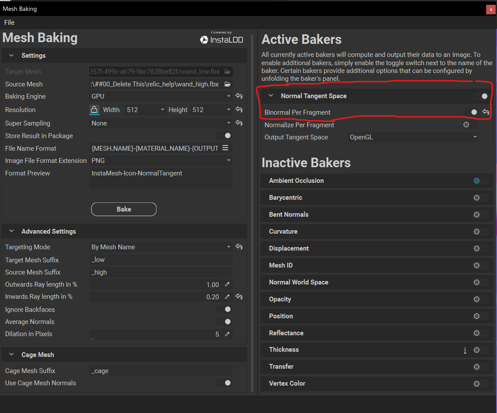497x413 pixels.
Task: Click the Cage Mesh Suffix field
Action: [x=161, y=371]
